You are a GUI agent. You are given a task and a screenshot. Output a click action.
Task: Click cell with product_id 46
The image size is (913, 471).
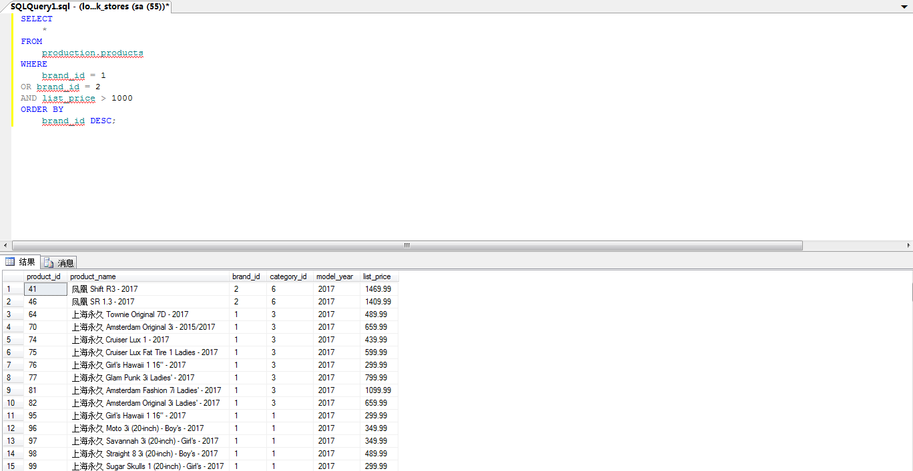(x=45, y=302)
